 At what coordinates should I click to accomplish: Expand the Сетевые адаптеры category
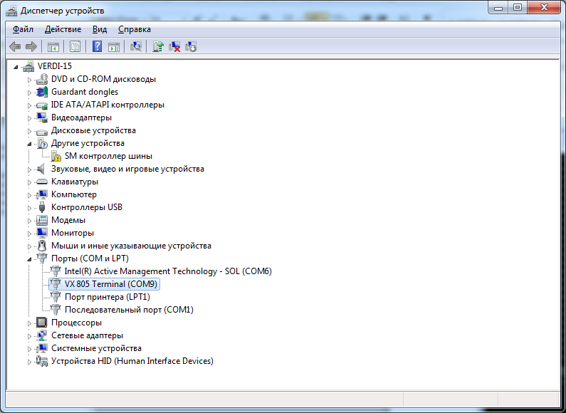click(30, 335)
